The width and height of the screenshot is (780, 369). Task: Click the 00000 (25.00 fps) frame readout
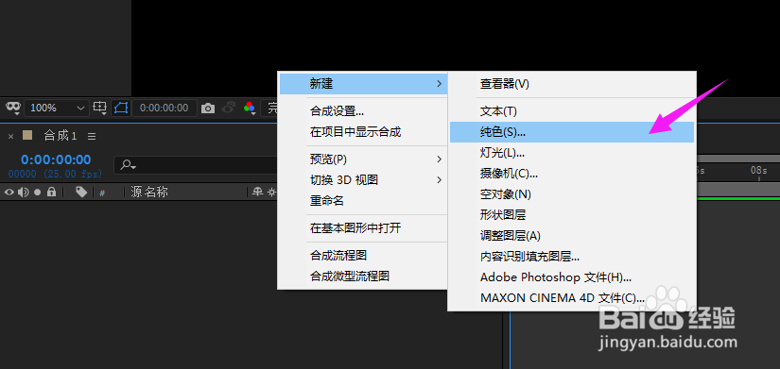(x=55, y=174)
